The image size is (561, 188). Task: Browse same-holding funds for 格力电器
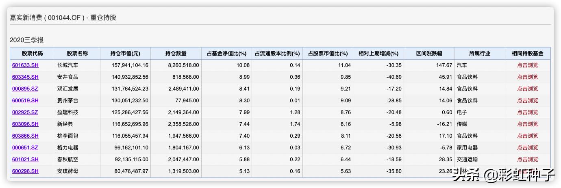point(527,147)
